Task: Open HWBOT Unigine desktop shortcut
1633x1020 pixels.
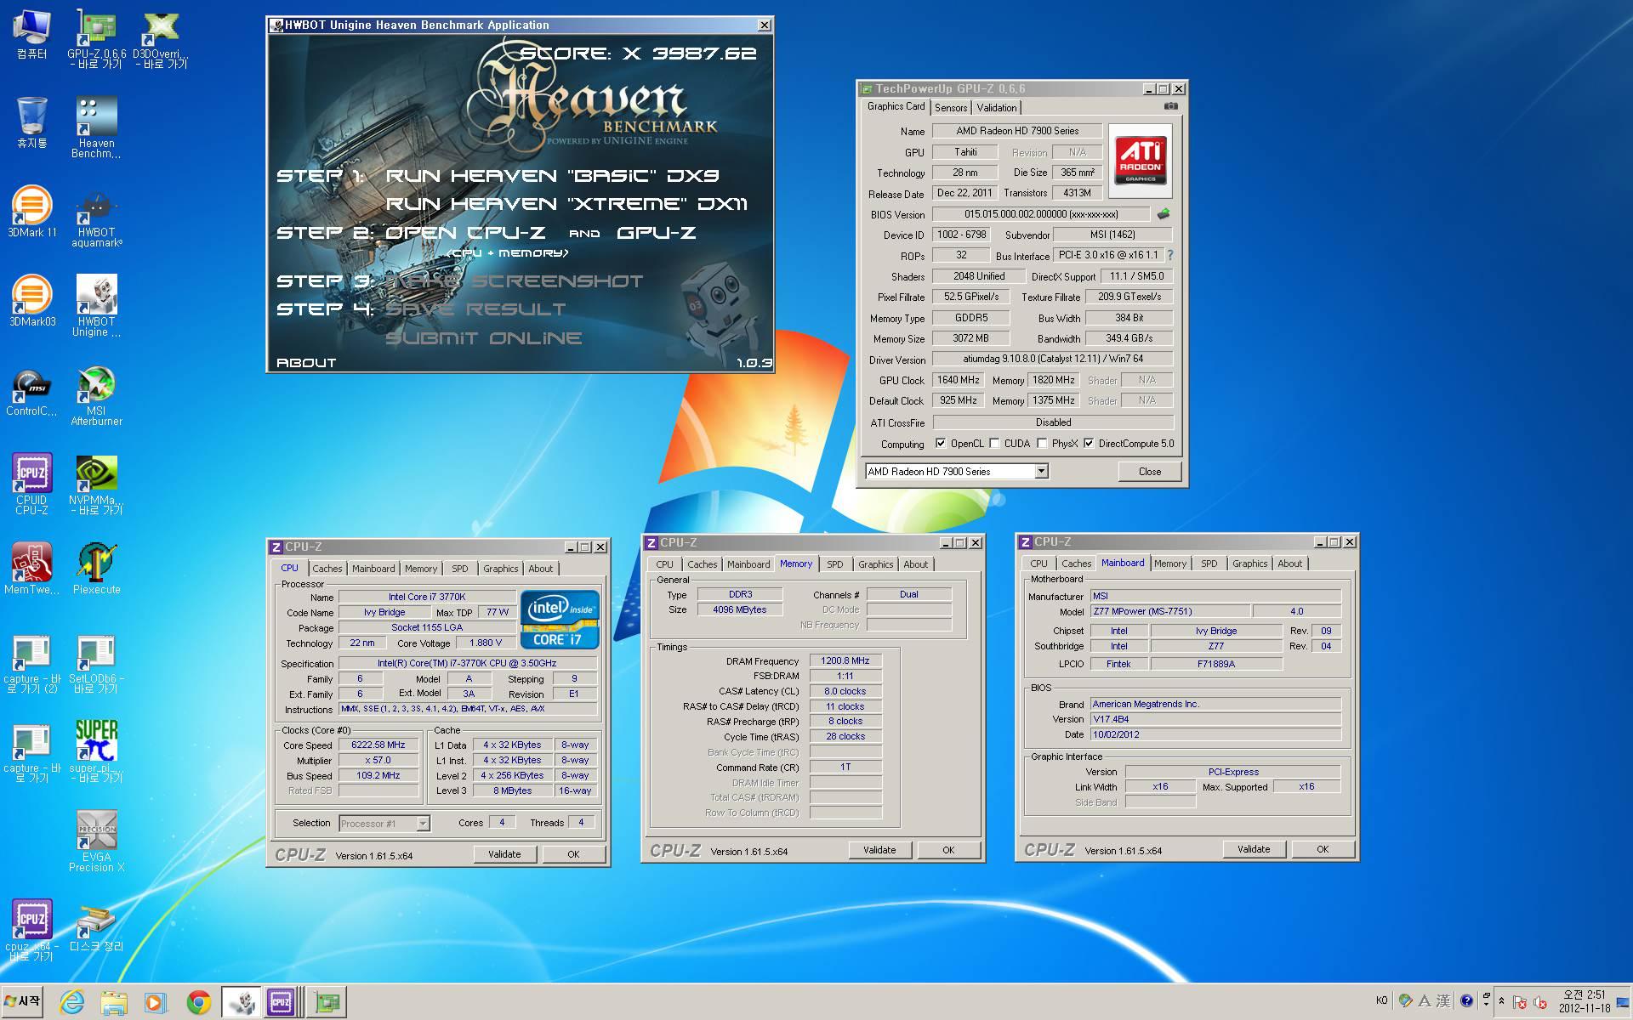Action: point(96,306)
